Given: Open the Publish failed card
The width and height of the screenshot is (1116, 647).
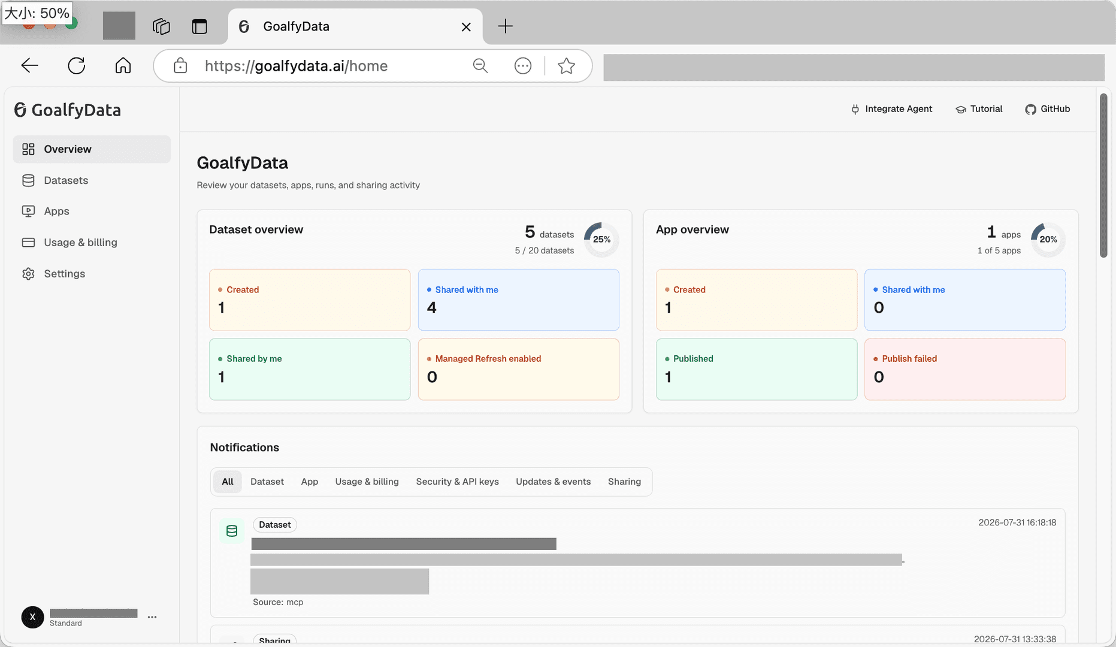Looking at the screenshot, I should pos(965,369).
